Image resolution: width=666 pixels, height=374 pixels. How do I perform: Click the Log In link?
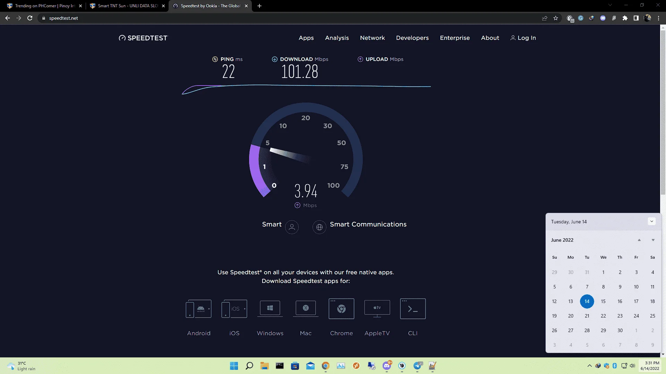[523, 38]
